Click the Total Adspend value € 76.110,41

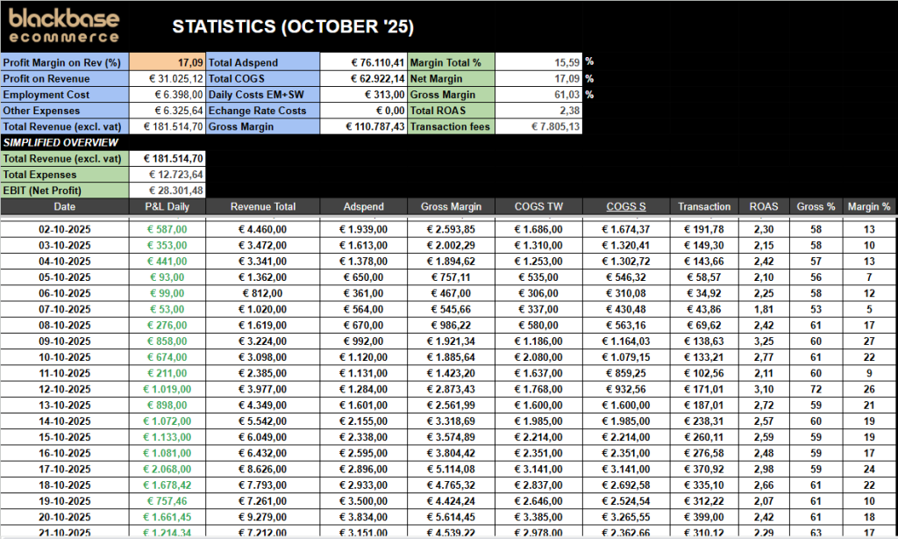pos(364,62)
